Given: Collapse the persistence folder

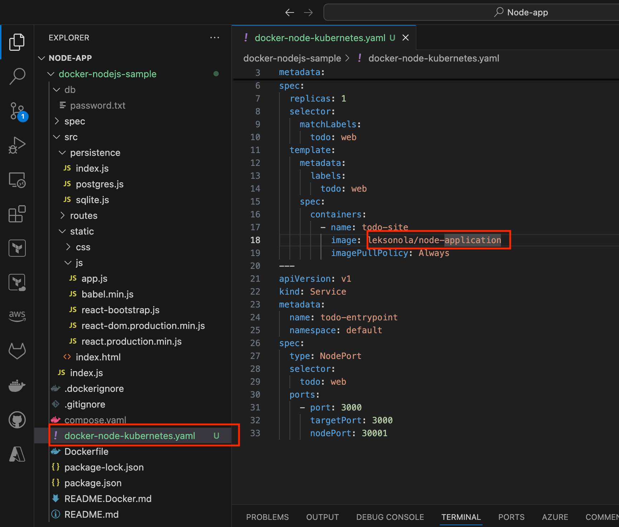Looking at the screenshot, I should pos(62,153).
